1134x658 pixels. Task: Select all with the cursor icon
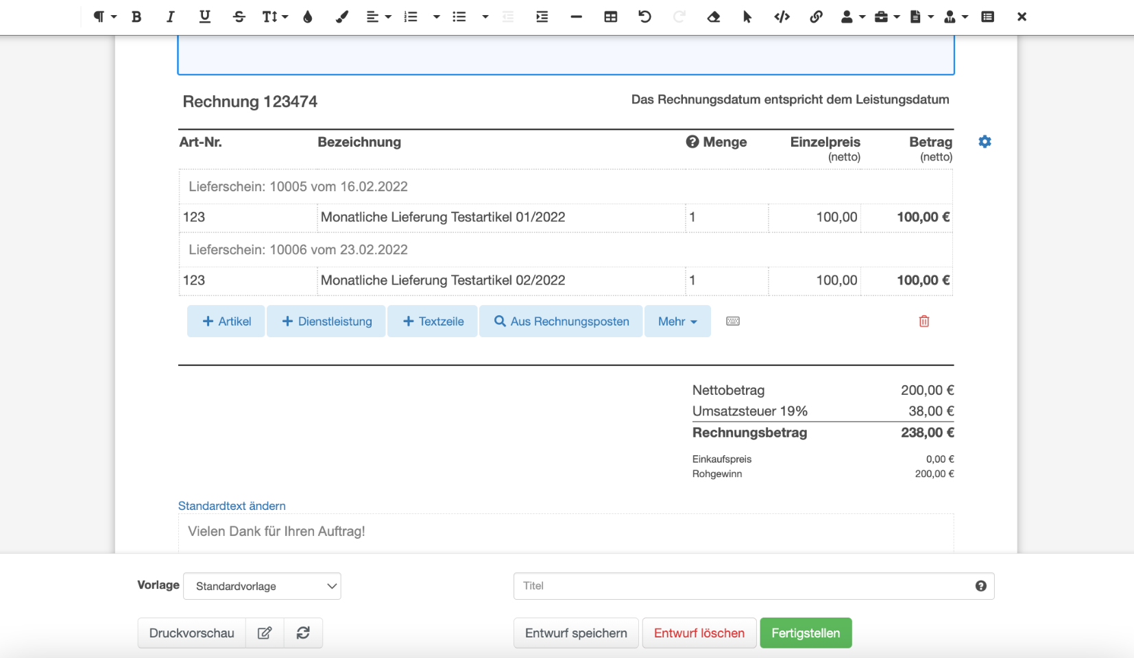coord(747,16)
